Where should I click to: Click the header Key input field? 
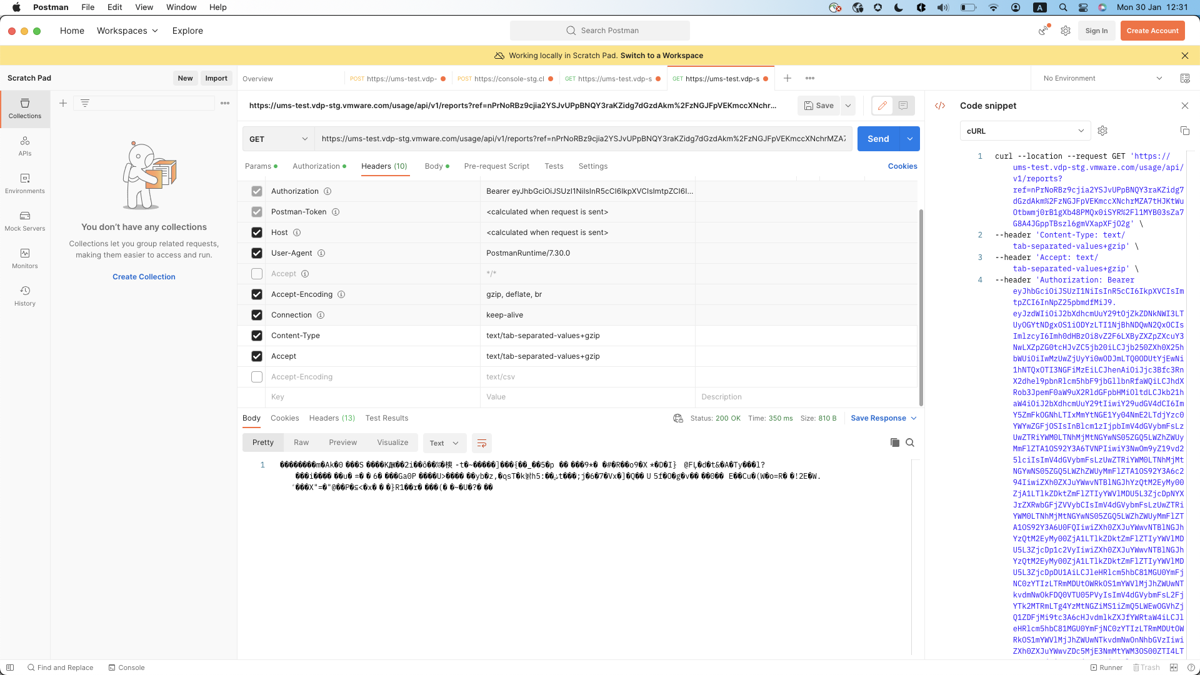pyautogui.click(x=372, y=397)
